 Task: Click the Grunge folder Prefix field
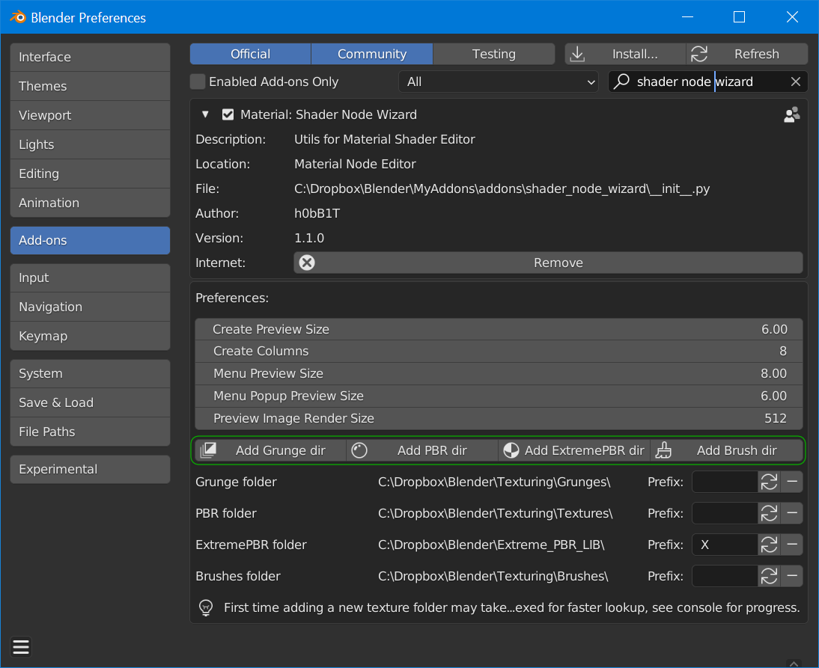click(725, 482)
